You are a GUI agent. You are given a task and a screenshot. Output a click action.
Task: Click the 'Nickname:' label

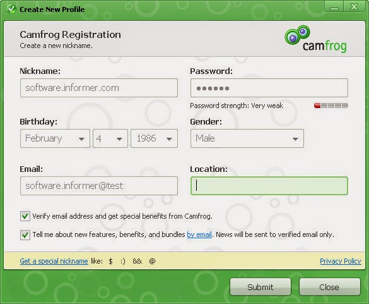pos(40,71)
